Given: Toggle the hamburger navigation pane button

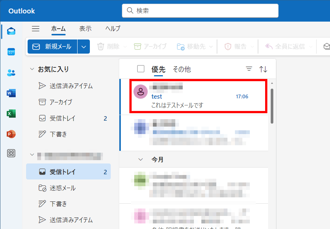Looking at the screenshot, I should pyautogui.click(x=35, y=29).
